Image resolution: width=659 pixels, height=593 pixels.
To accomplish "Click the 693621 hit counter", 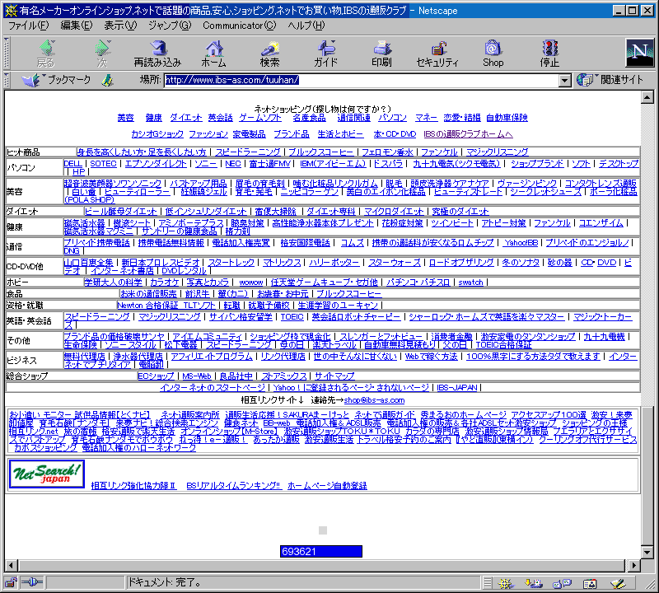I will click(x=321, y=551).
